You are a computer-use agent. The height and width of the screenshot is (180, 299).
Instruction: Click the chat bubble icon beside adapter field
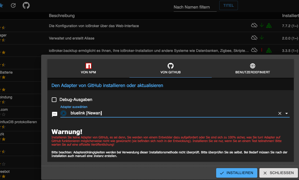click(55, 114)
